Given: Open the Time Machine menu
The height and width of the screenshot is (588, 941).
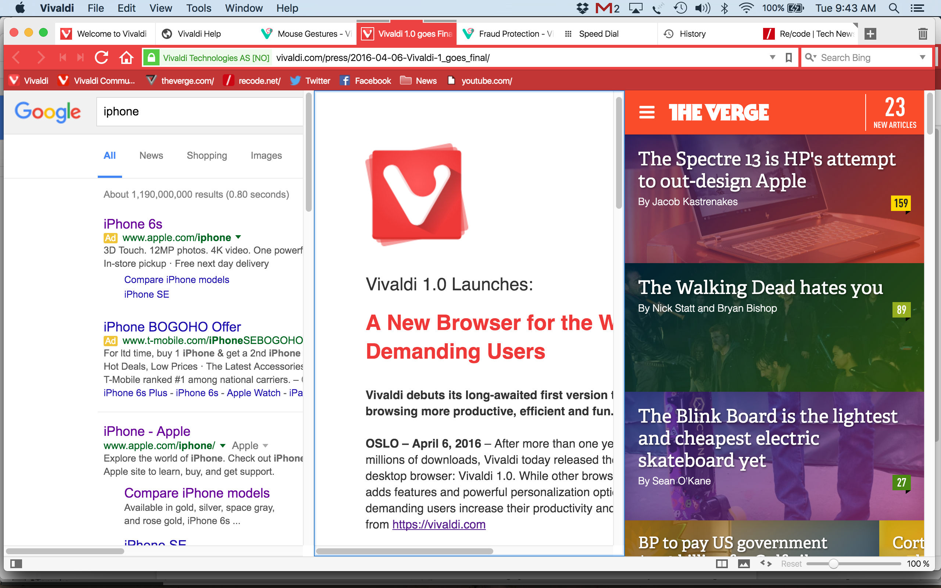Looking at the screenshot, I should tap(680, 8).
